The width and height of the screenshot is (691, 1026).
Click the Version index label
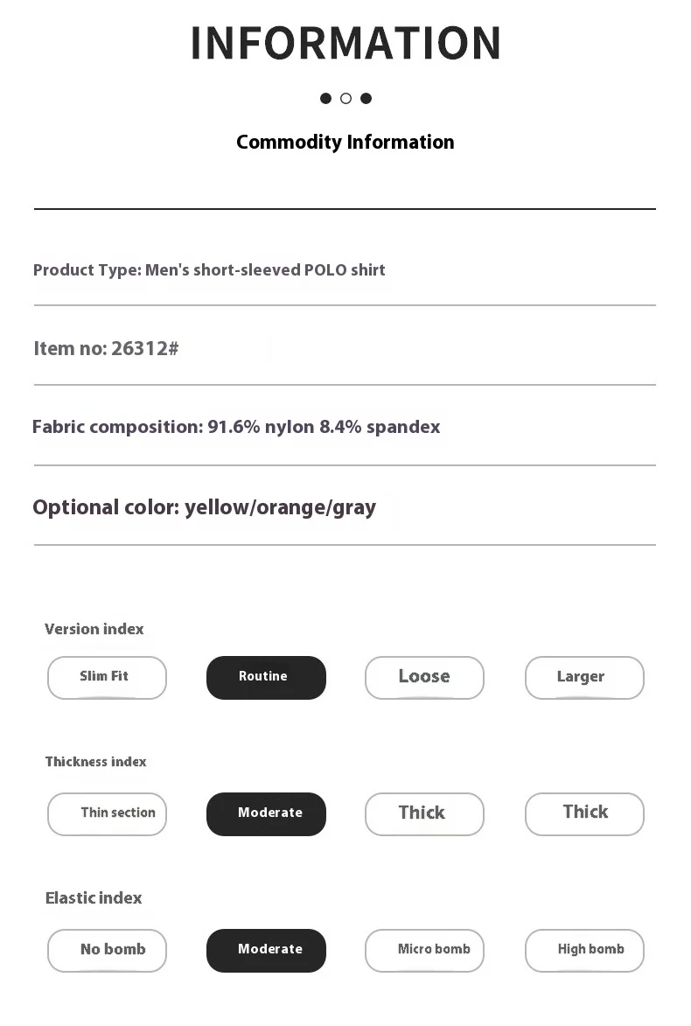tap(94, 629)
